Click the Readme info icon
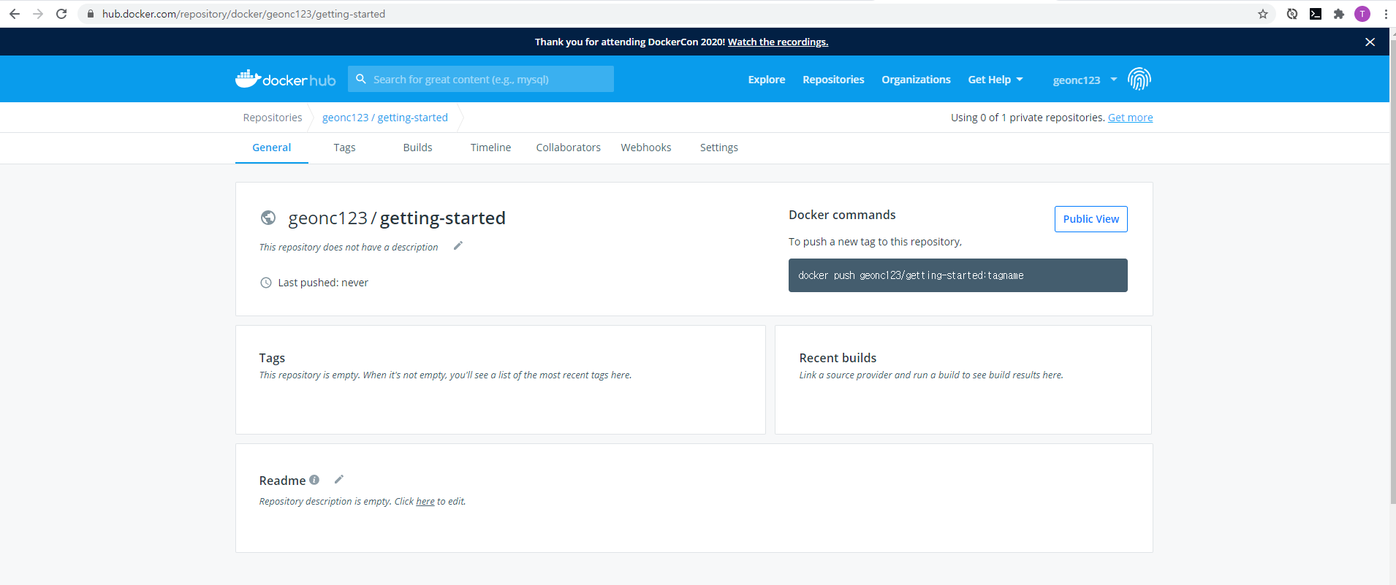Image resolution: width=1396 pixels, height=585 pixels. (x=314, y=480)
